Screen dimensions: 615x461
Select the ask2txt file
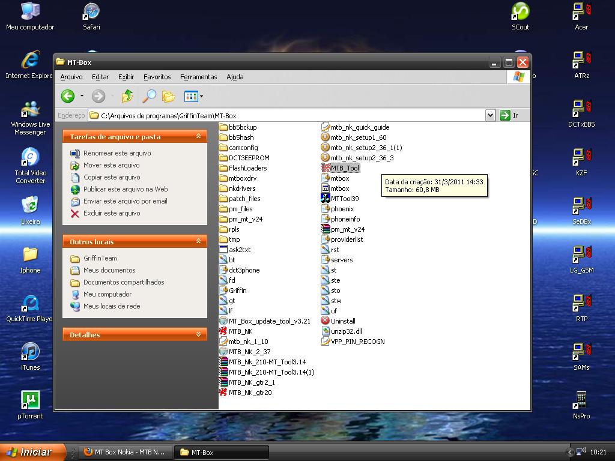[235, 250]
